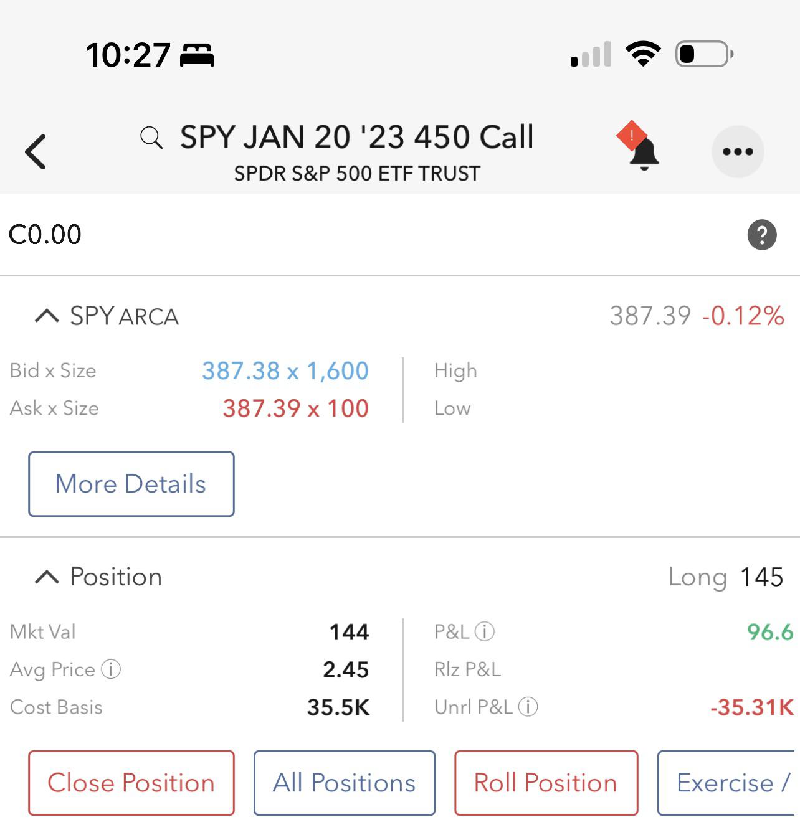Viewport: 800px width, 840px height.
Task: Tap the ask price 387.39 x 100
Action: click(x=295, y=408)
